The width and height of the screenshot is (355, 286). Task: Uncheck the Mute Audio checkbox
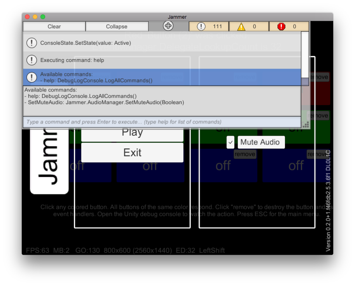(230, 142)
